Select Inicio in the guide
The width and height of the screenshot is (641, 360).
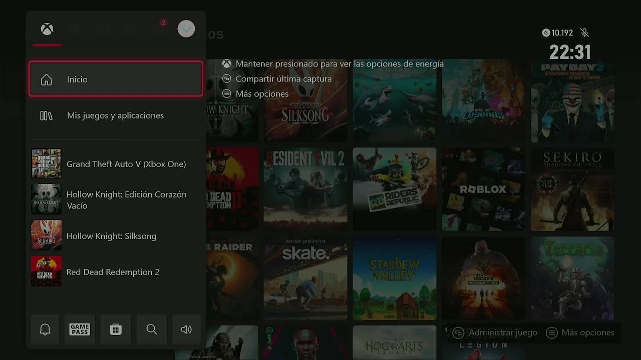(116, 79)
